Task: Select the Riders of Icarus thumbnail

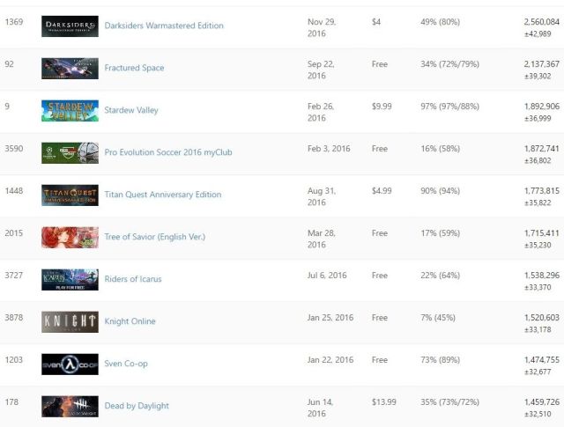Action: point(70,280)
